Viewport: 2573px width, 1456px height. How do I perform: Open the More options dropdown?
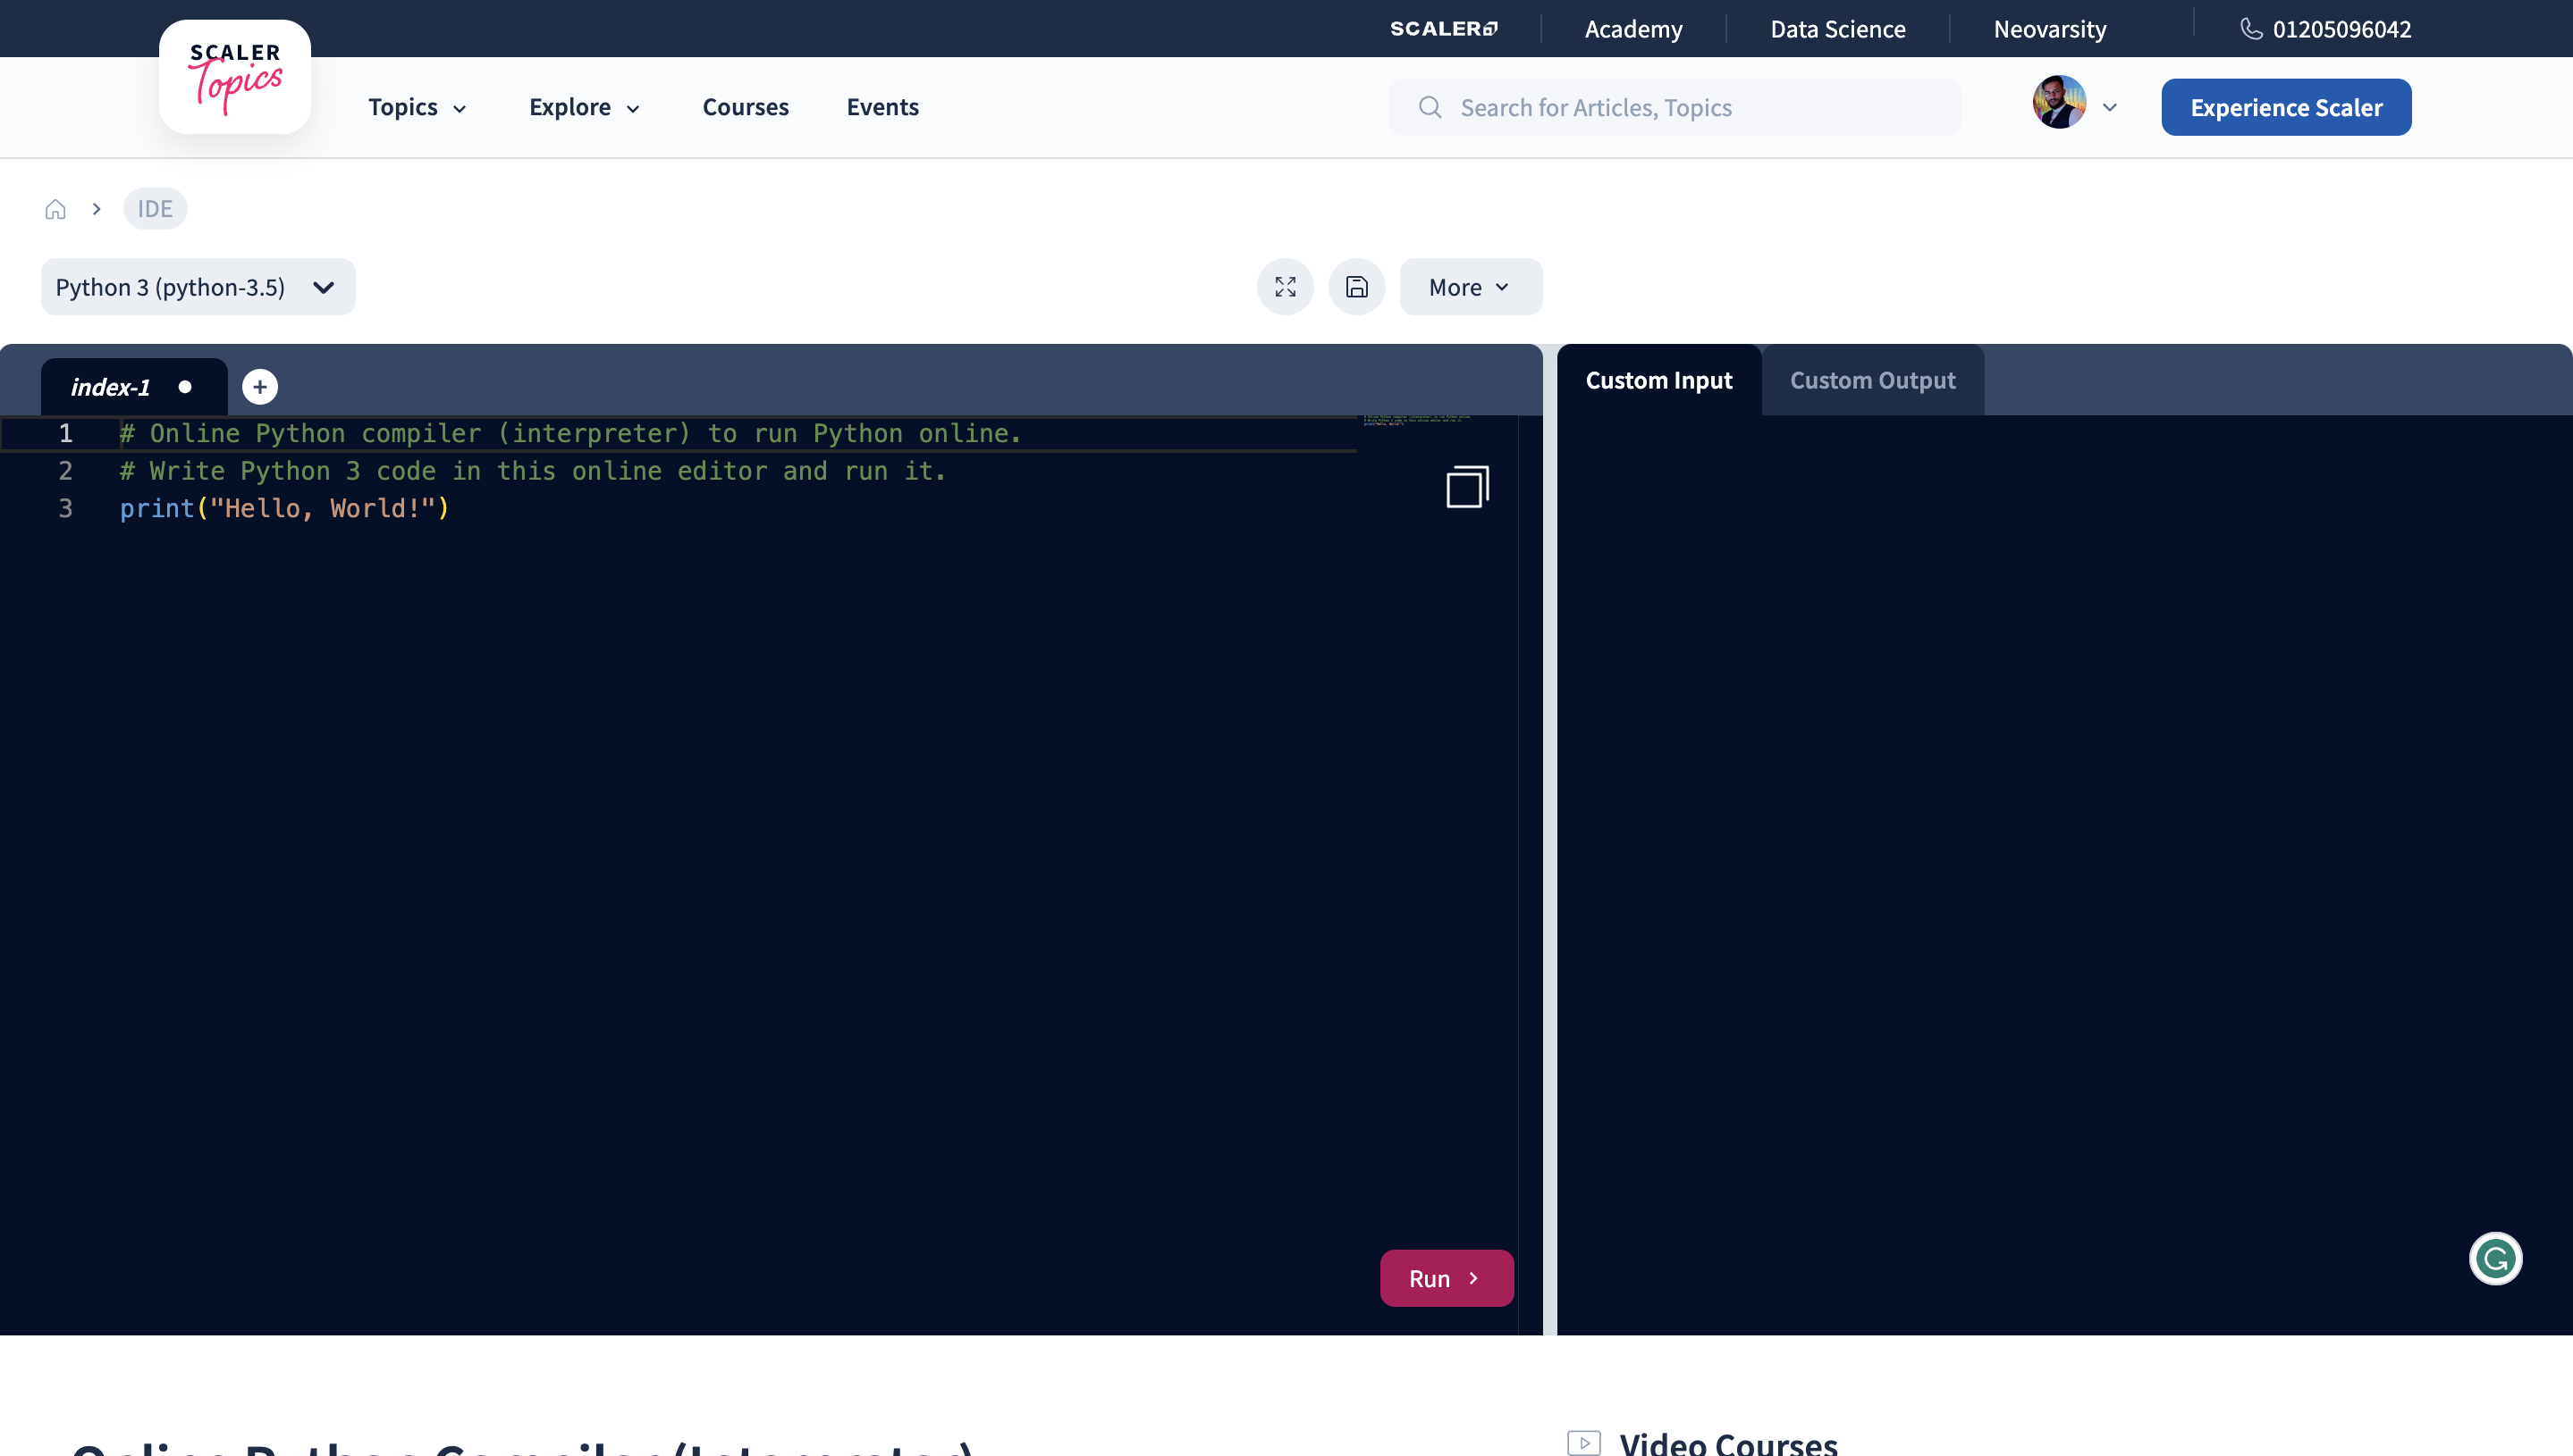[x=1470, y=287]
